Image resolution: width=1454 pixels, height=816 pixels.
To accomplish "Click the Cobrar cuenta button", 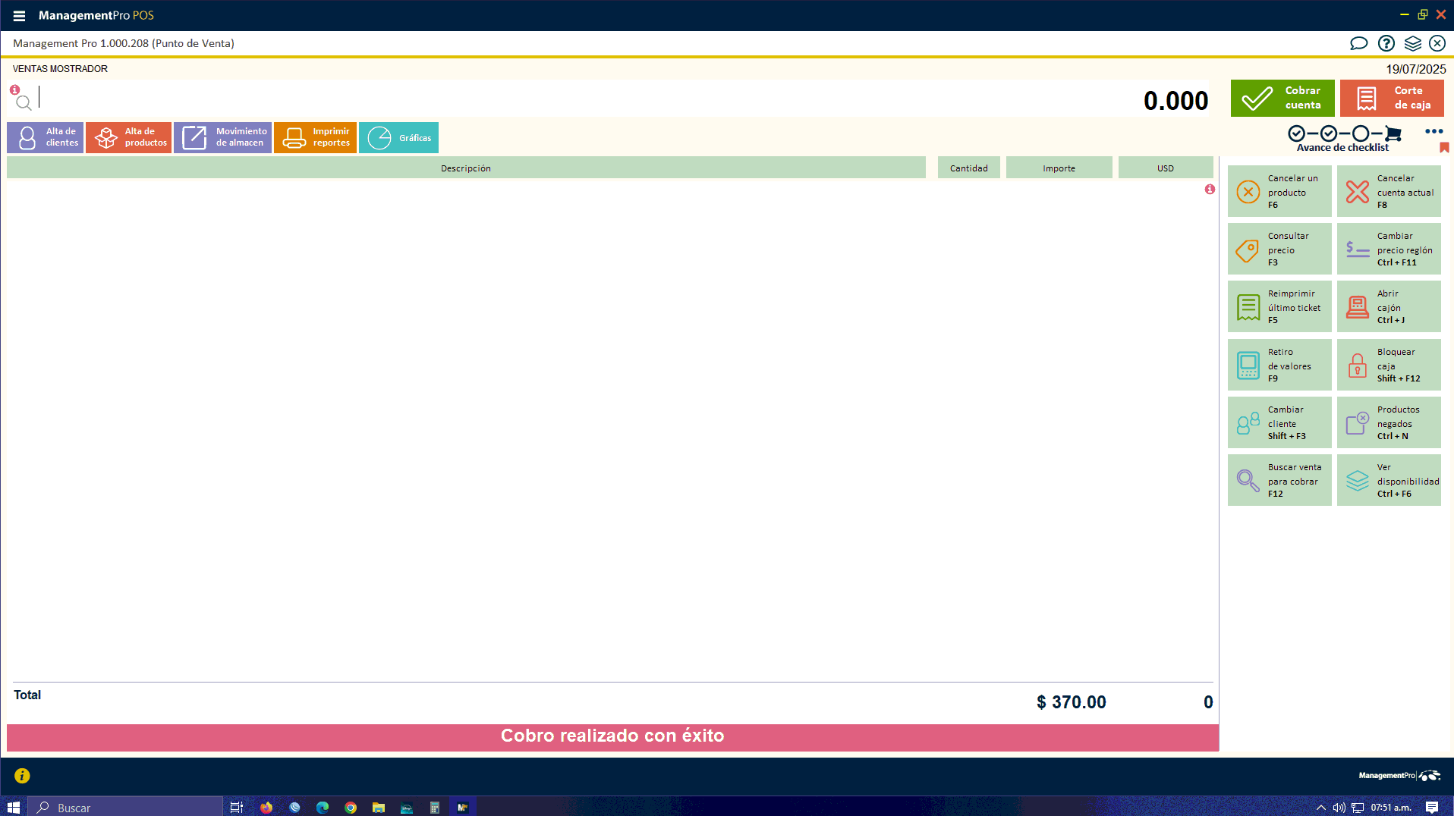I will (x=1282, y=98).
